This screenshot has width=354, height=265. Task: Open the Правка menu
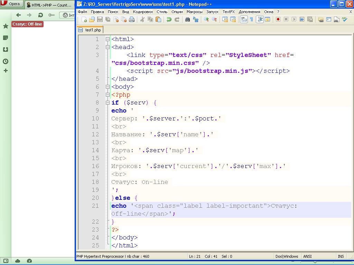click(97, 12)
